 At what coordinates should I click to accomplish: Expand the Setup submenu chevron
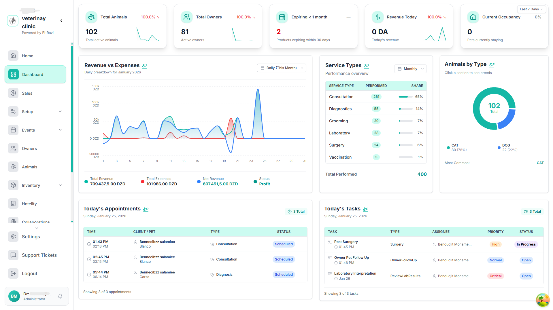click(60, 112)
